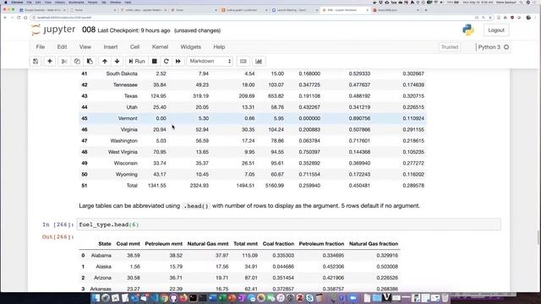Open the File menu in Jupyter

click(x=41, y=47)
